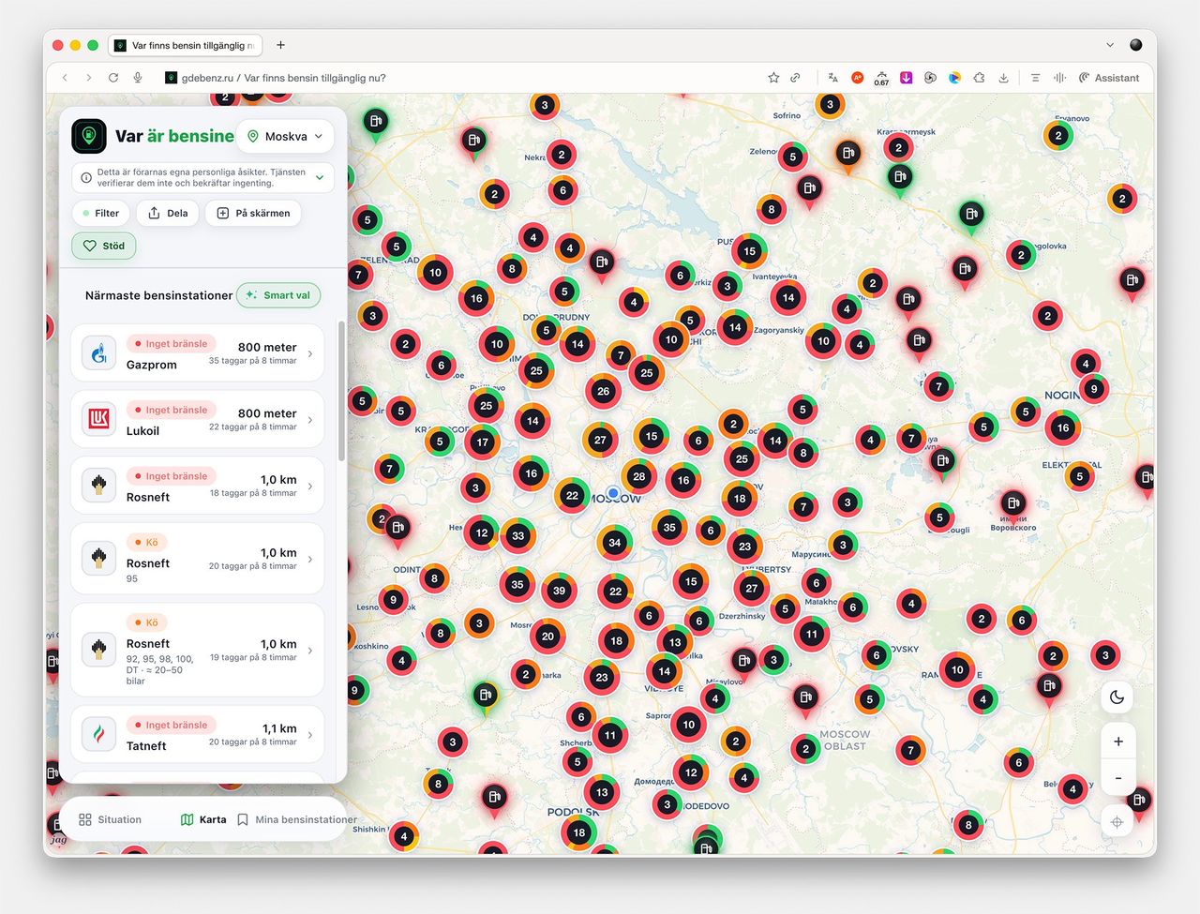Toggle dark mode moon icon on map
This screenshot has width=1200, height=914.
coord(1117,697)
